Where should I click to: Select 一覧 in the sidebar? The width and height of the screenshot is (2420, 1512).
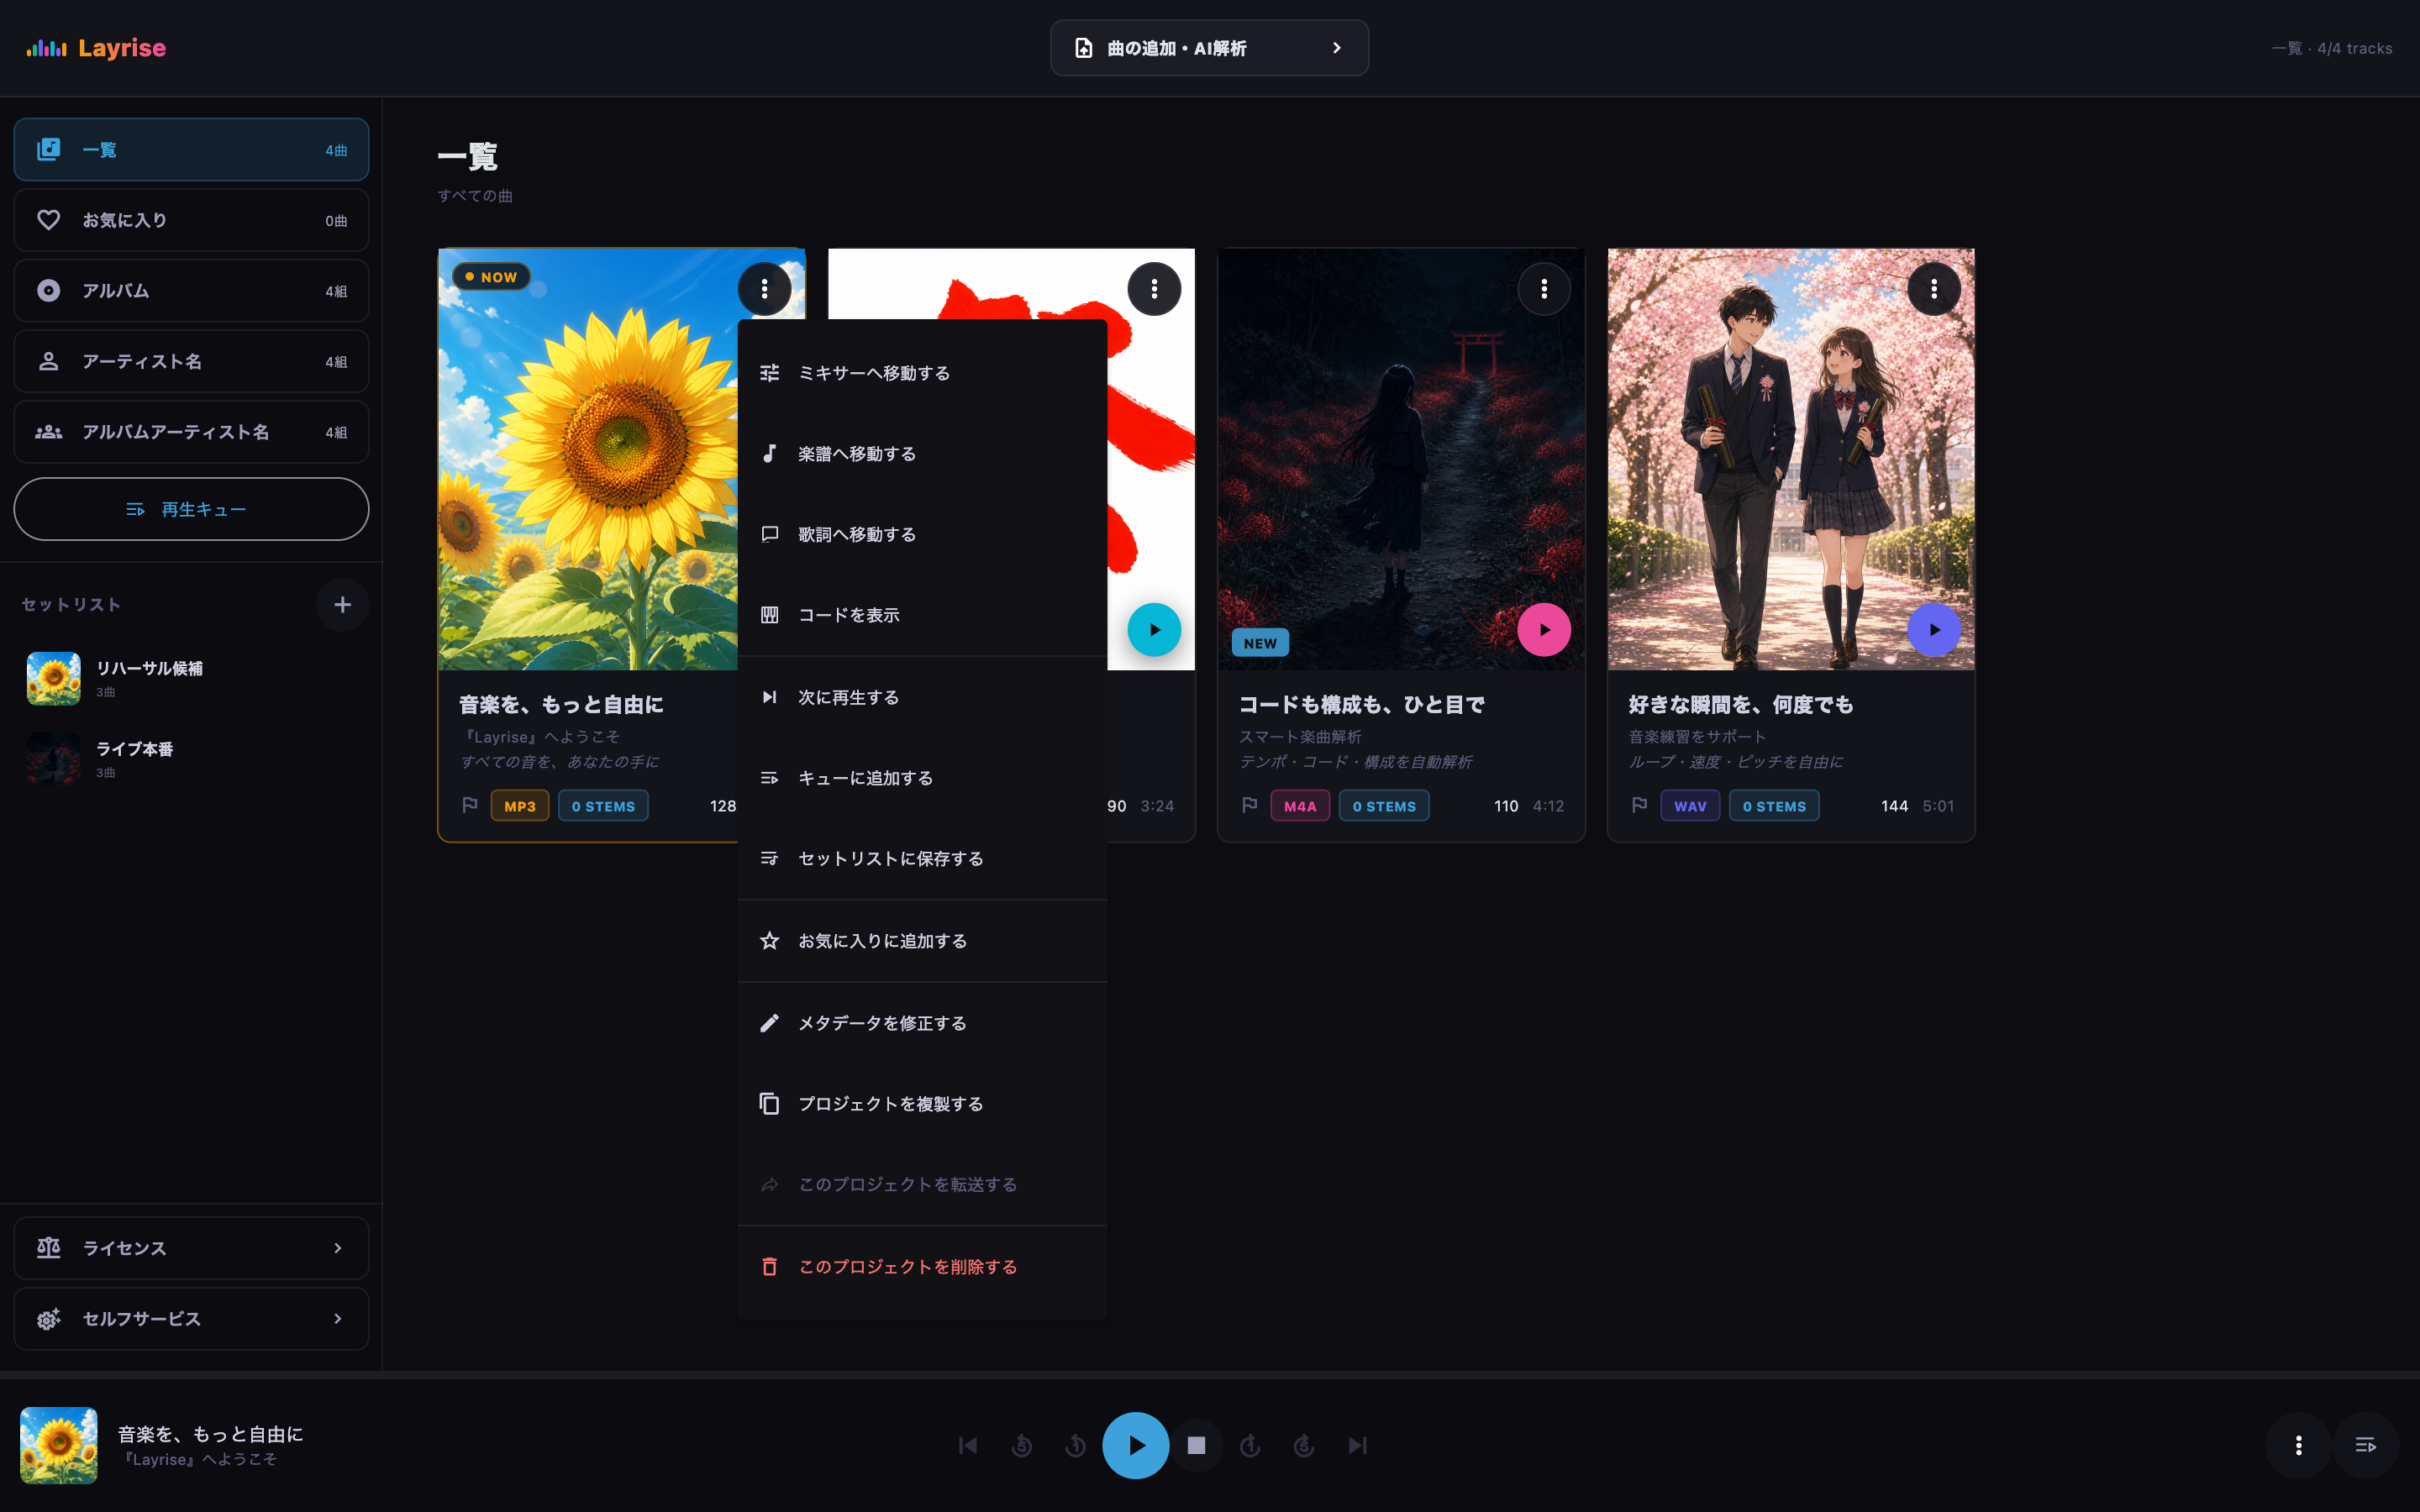click(191, 150)
